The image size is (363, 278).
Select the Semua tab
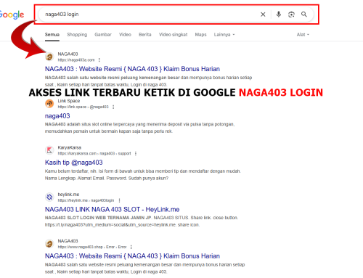(52, 35)
